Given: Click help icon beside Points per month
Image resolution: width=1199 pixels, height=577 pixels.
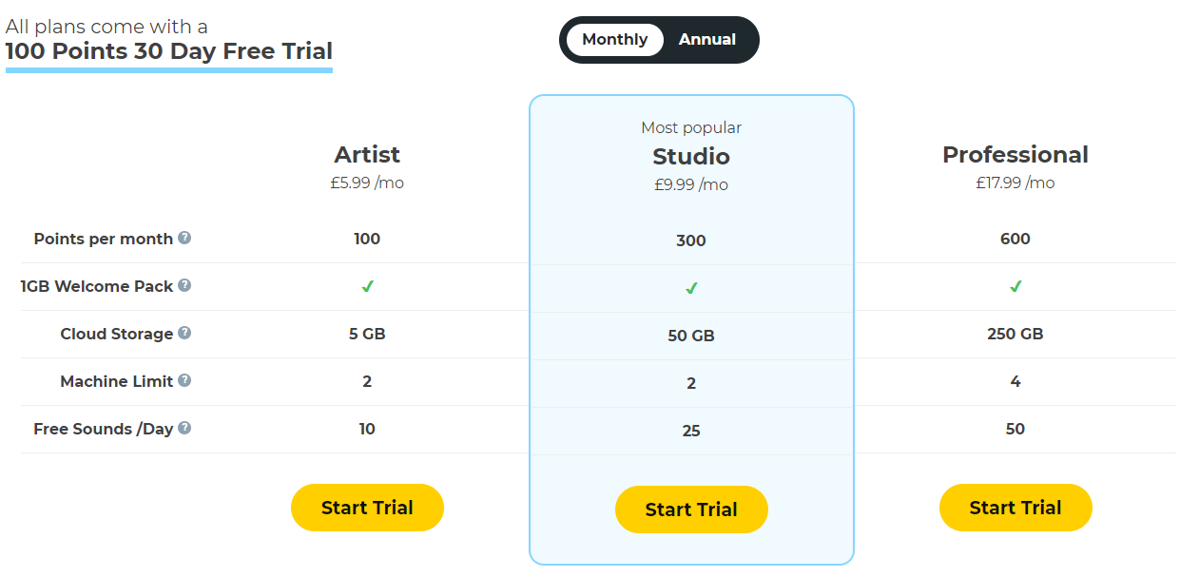Looking at the screenshot, I should [x=184, y=238].
